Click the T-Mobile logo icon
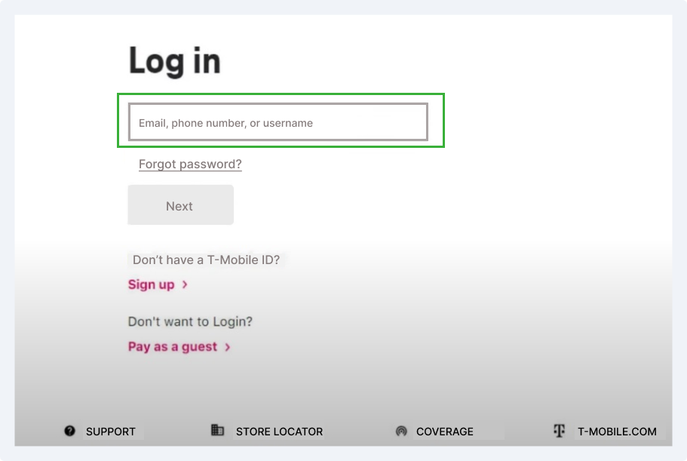 tap(559, 431)
